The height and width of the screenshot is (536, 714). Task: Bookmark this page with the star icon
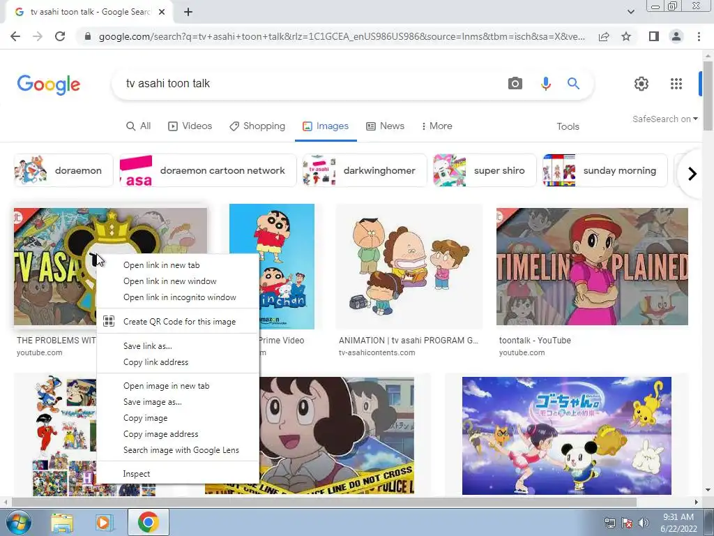pos(626,36)
